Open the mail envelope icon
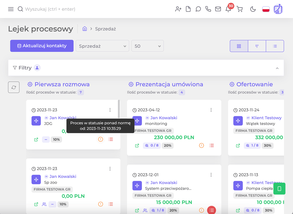The image size is (293, 214). click(x=218, y=9)
